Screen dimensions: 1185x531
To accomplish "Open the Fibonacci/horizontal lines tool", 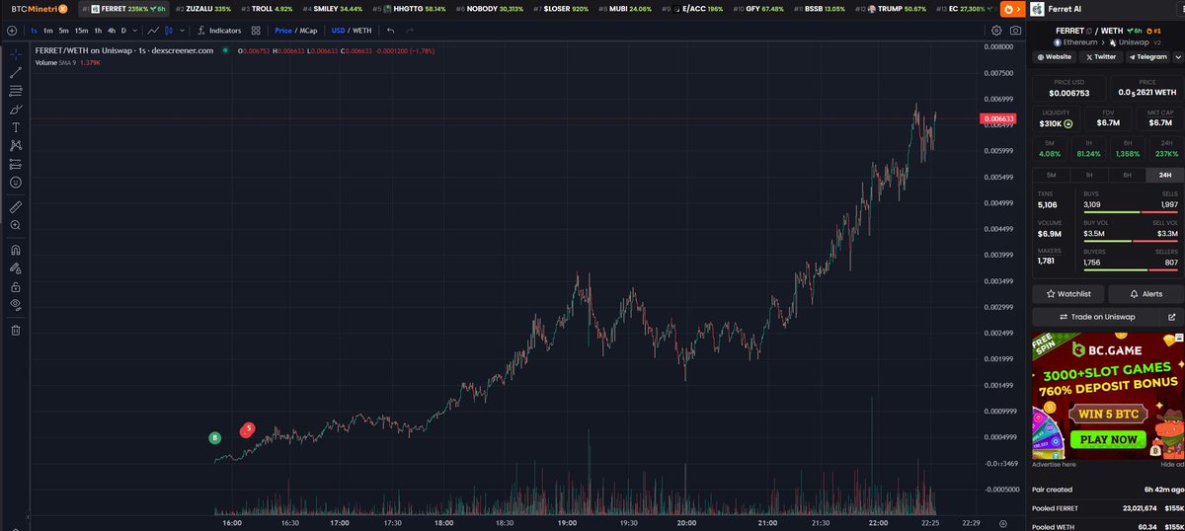I will pos(16,90).
